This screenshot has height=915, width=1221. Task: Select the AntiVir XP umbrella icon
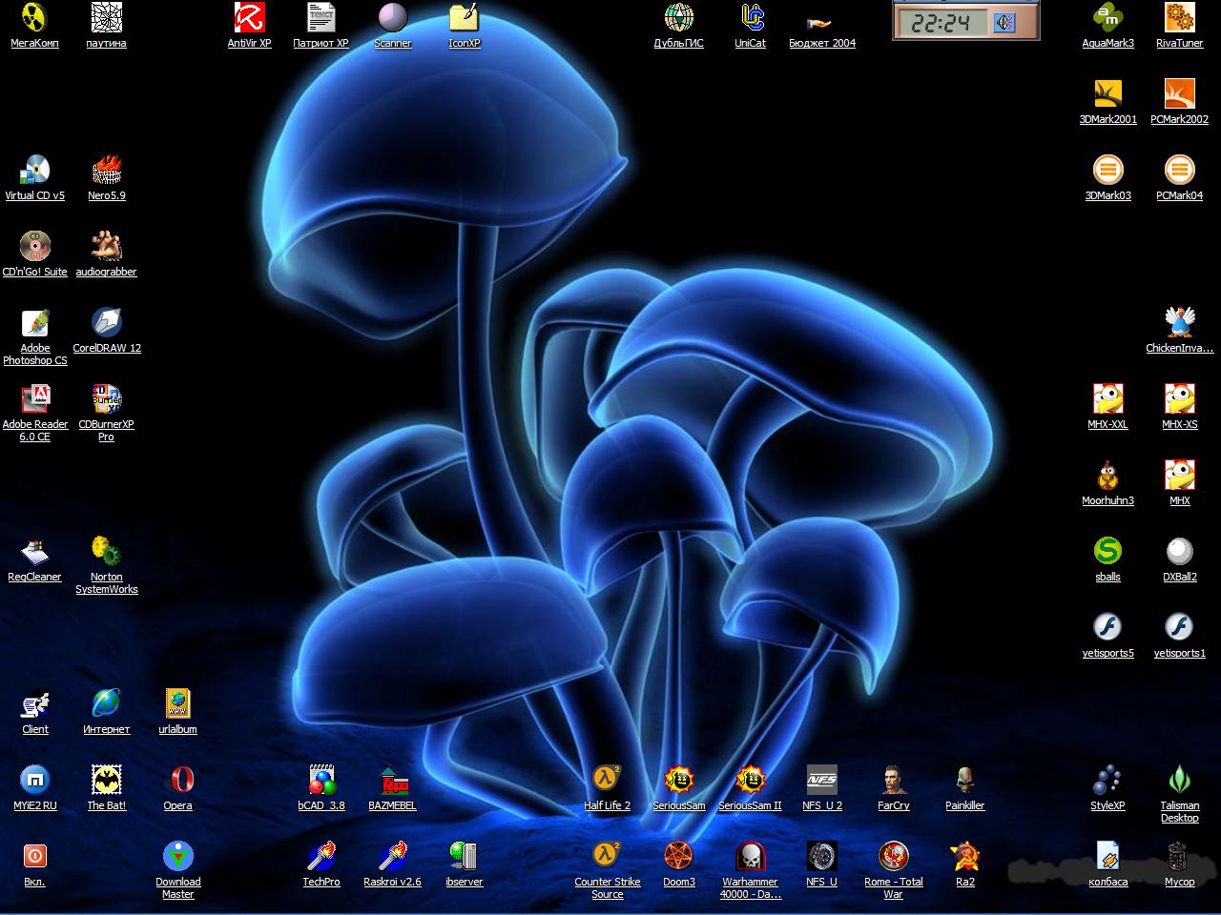(x=249, y=18)
